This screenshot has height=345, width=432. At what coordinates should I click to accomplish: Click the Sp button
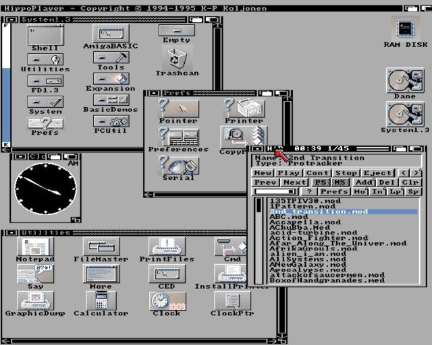414,191
